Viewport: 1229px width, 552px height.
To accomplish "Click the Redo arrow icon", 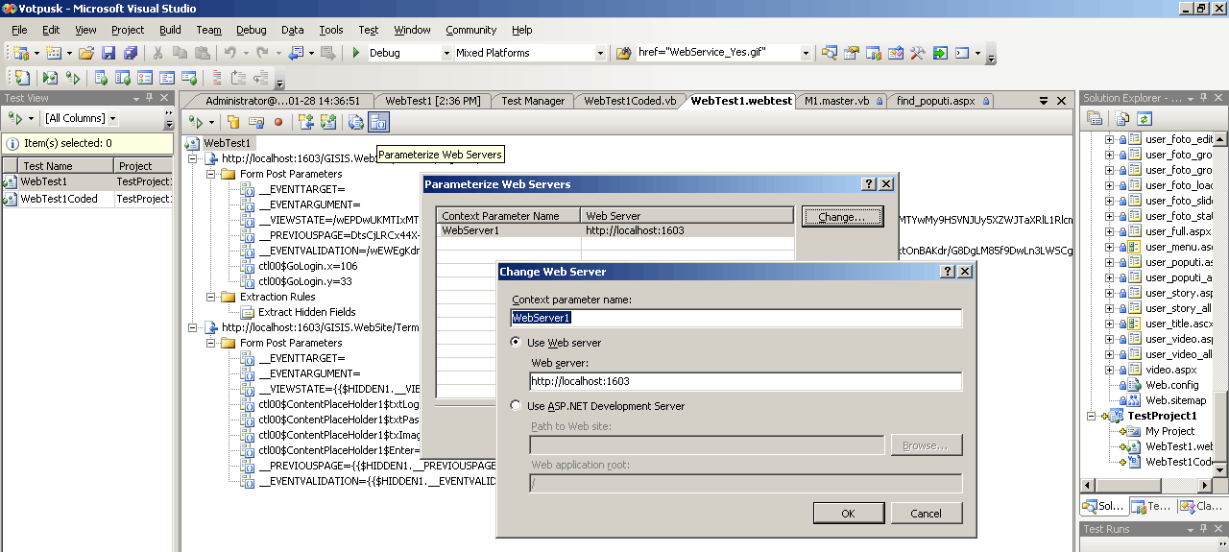I will click(x=262, y=53).
